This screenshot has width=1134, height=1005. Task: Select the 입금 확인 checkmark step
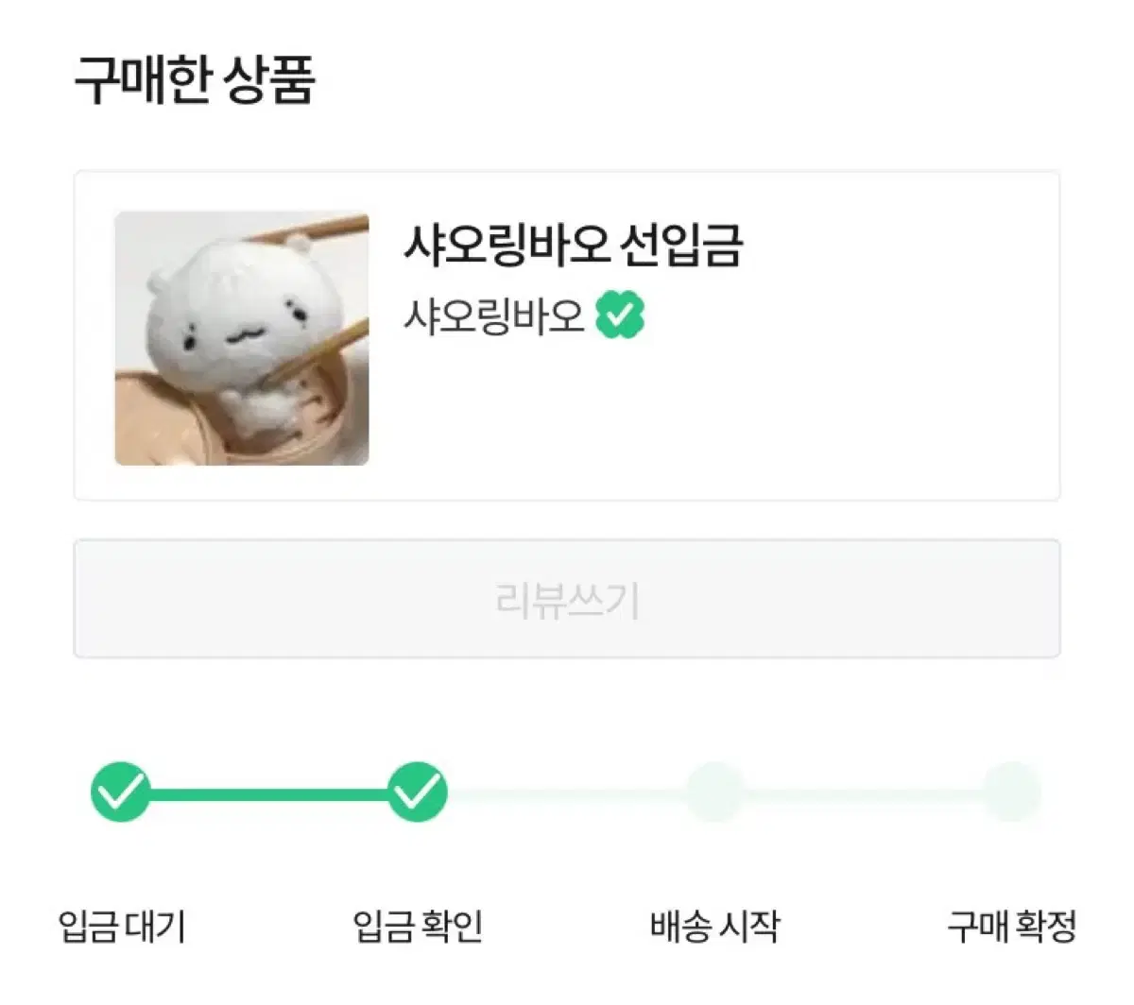(418, 792)
